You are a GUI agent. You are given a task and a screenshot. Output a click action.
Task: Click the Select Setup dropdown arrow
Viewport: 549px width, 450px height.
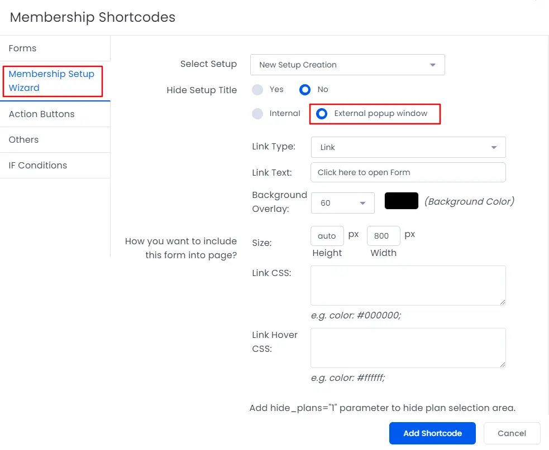[x=433, y=65]
